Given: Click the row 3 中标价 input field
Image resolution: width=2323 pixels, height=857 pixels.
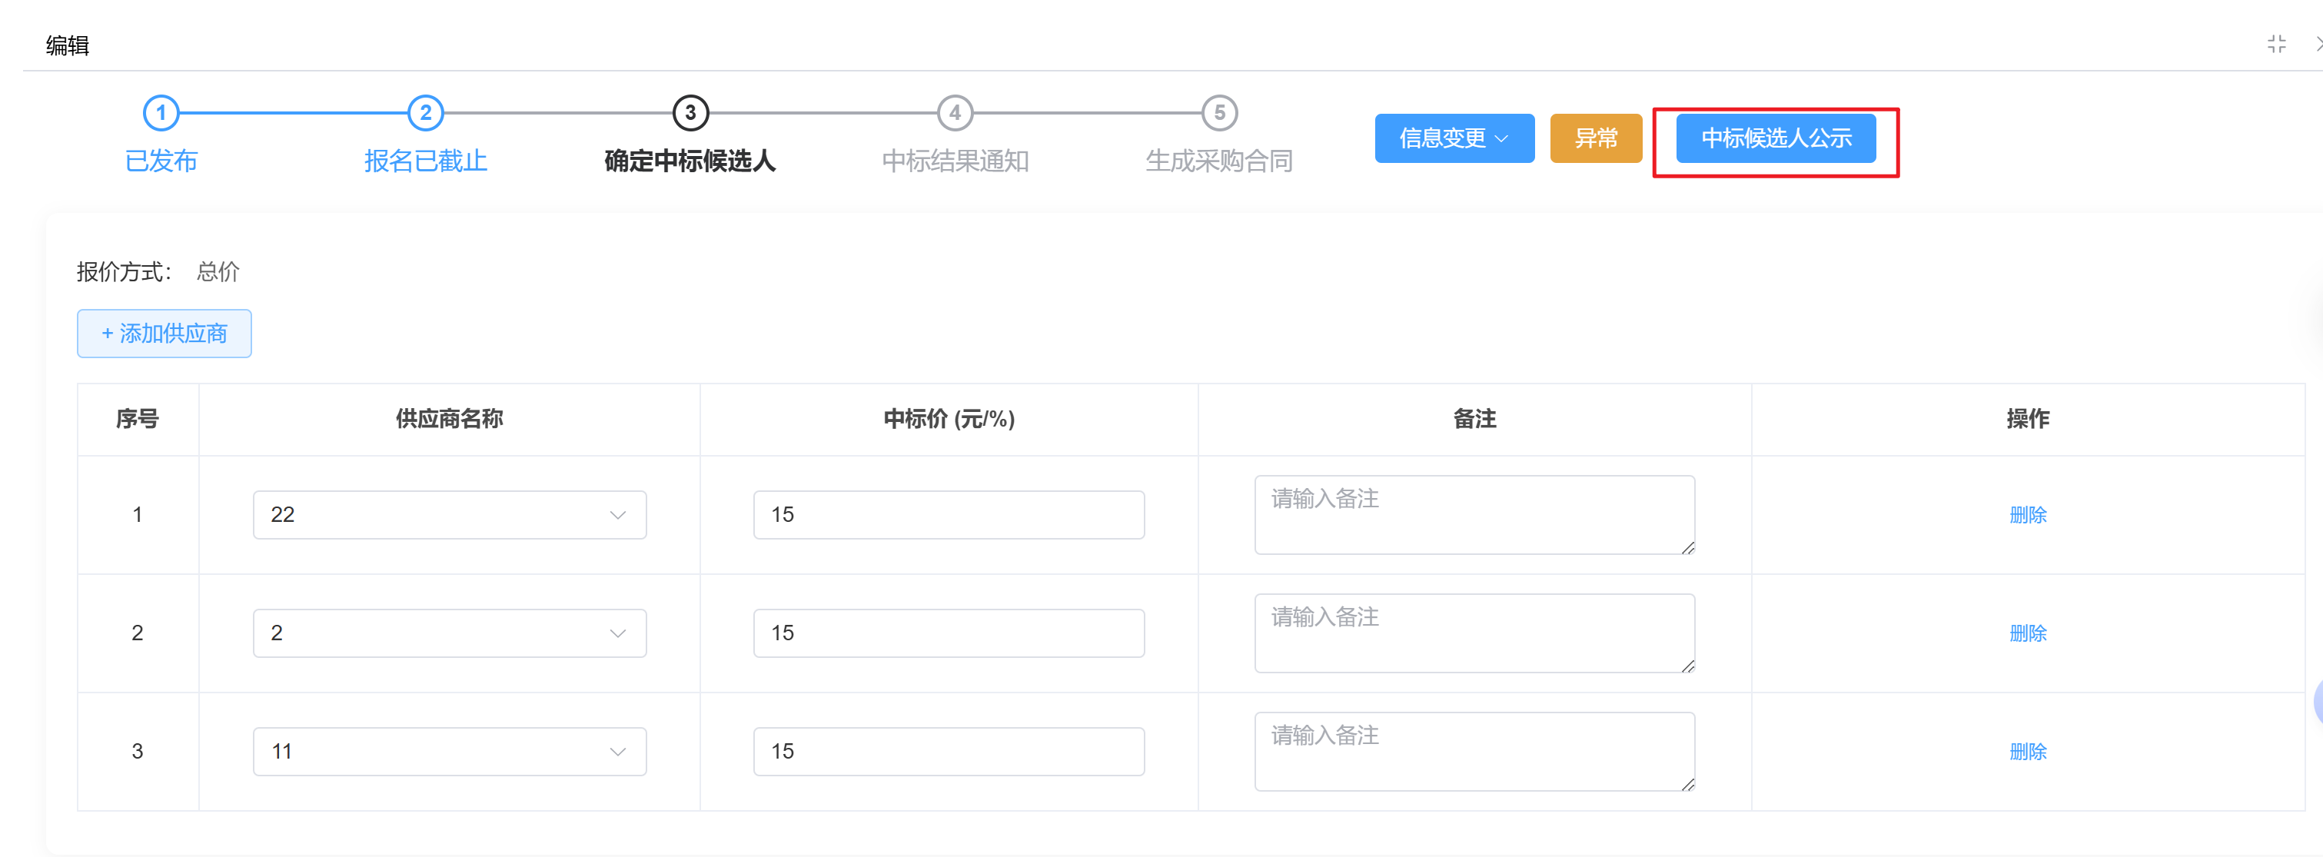Looking at the screenshot, I should [949, 751].
